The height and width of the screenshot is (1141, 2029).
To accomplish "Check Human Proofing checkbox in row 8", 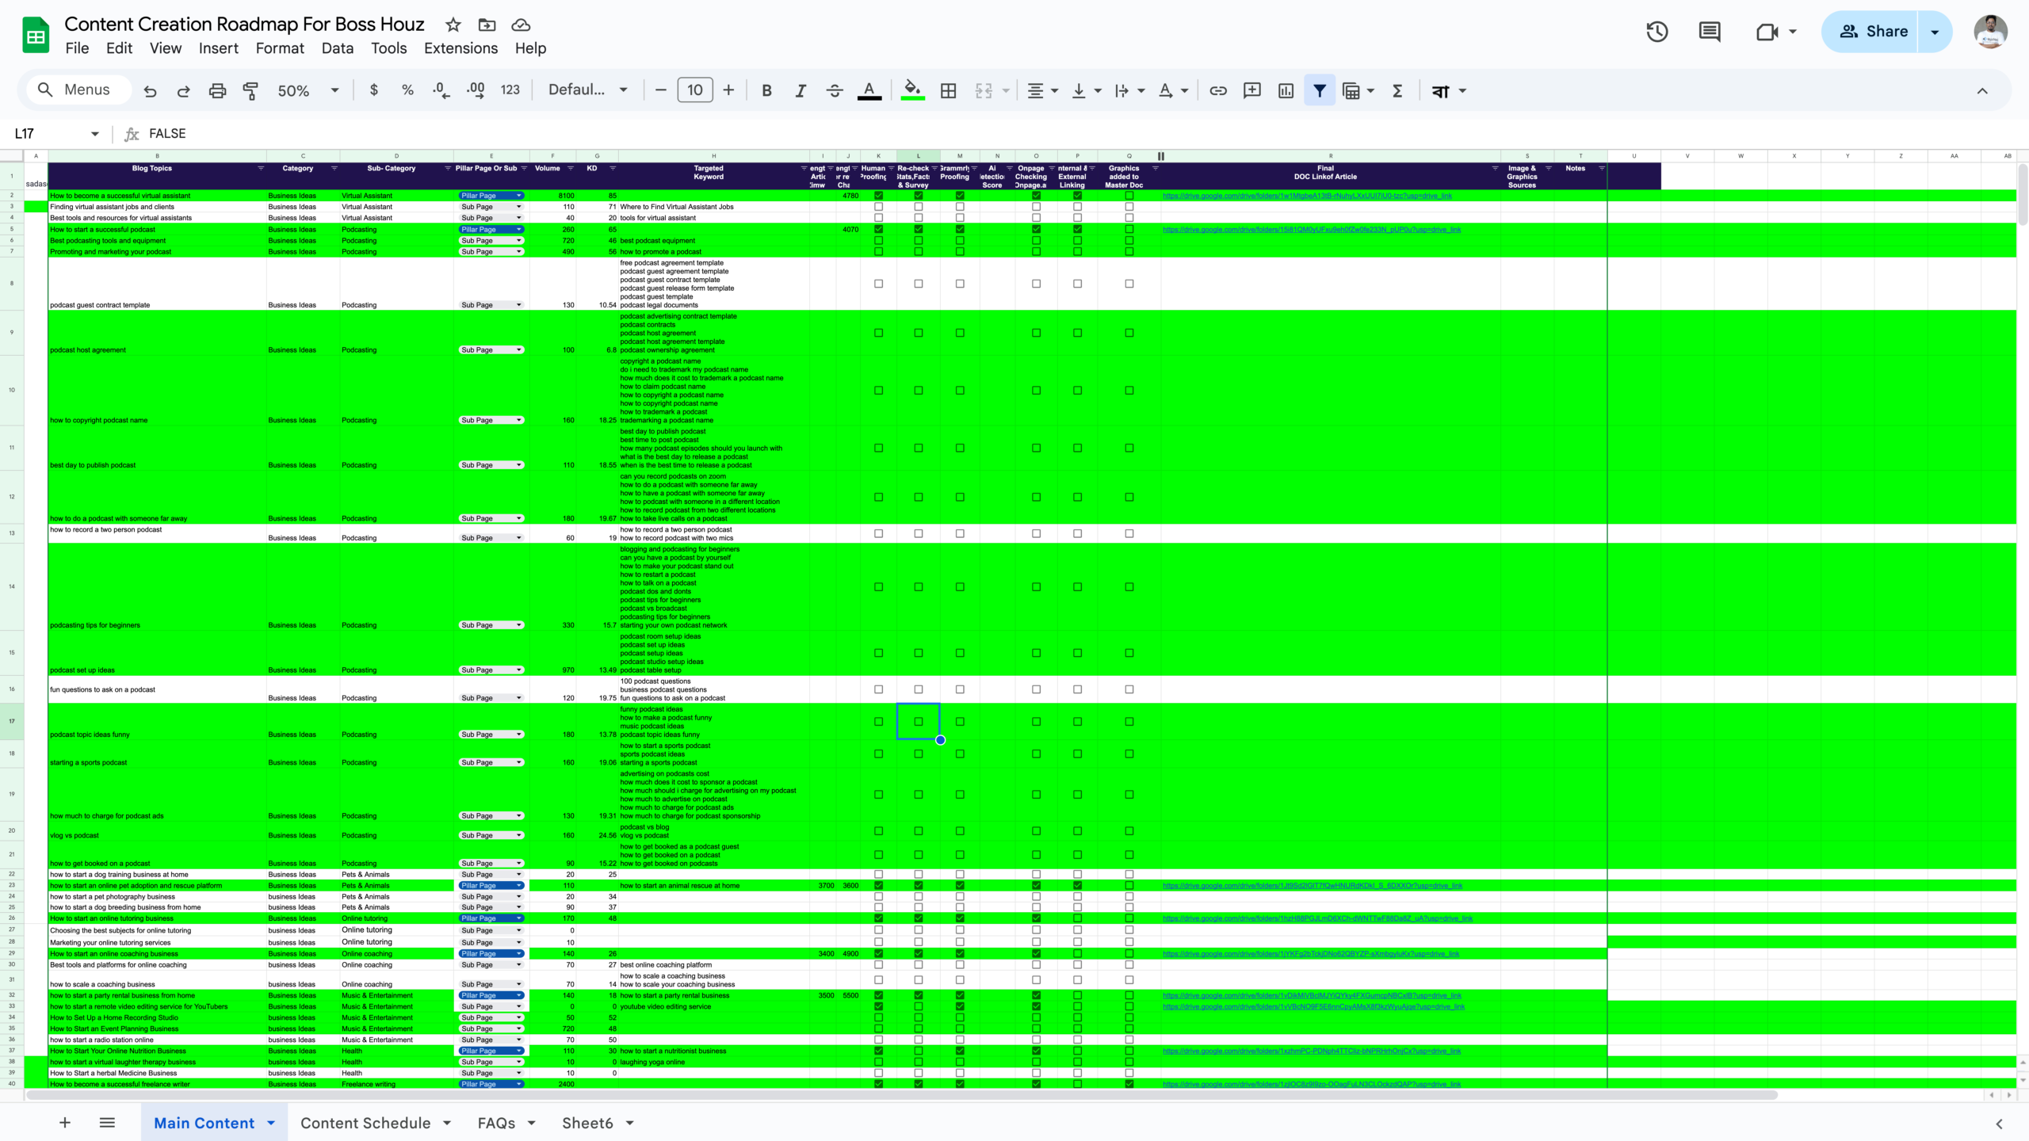I will click(878, 284).
